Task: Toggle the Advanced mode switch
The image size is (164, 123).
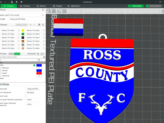Action: [38, 54]
